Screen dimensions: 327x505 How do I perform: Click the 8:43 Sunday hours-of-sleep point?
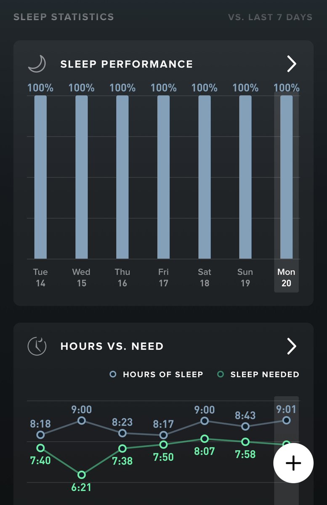245,426
